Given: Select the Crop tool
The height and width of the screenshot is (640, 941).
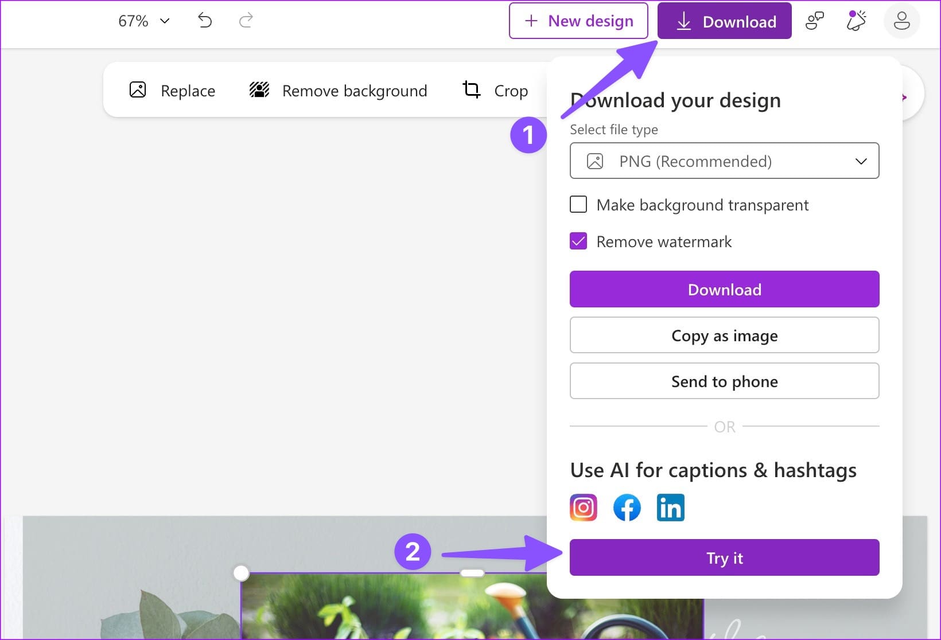Looking at the screenshot, I should [495, 91].
